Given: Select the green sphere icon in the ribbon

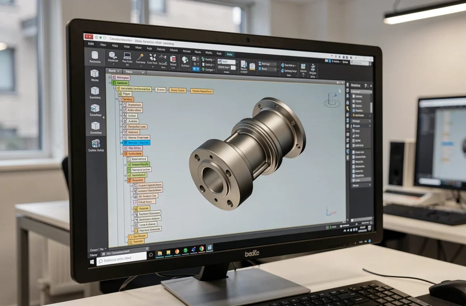Looking at the screenshot, I should pyautogui.click(x=185, y=60).
